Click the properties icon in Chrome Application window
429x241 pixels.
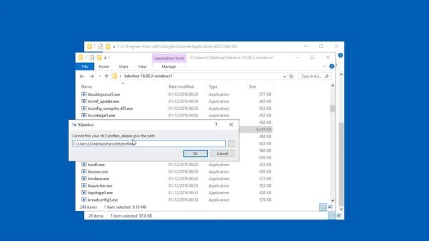[x=101, y=46]
